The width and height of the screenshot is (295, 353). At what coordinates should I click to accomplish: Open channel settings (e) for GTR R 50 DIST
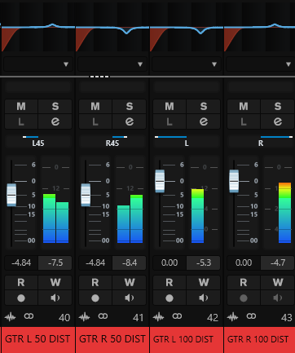(130, 121)
